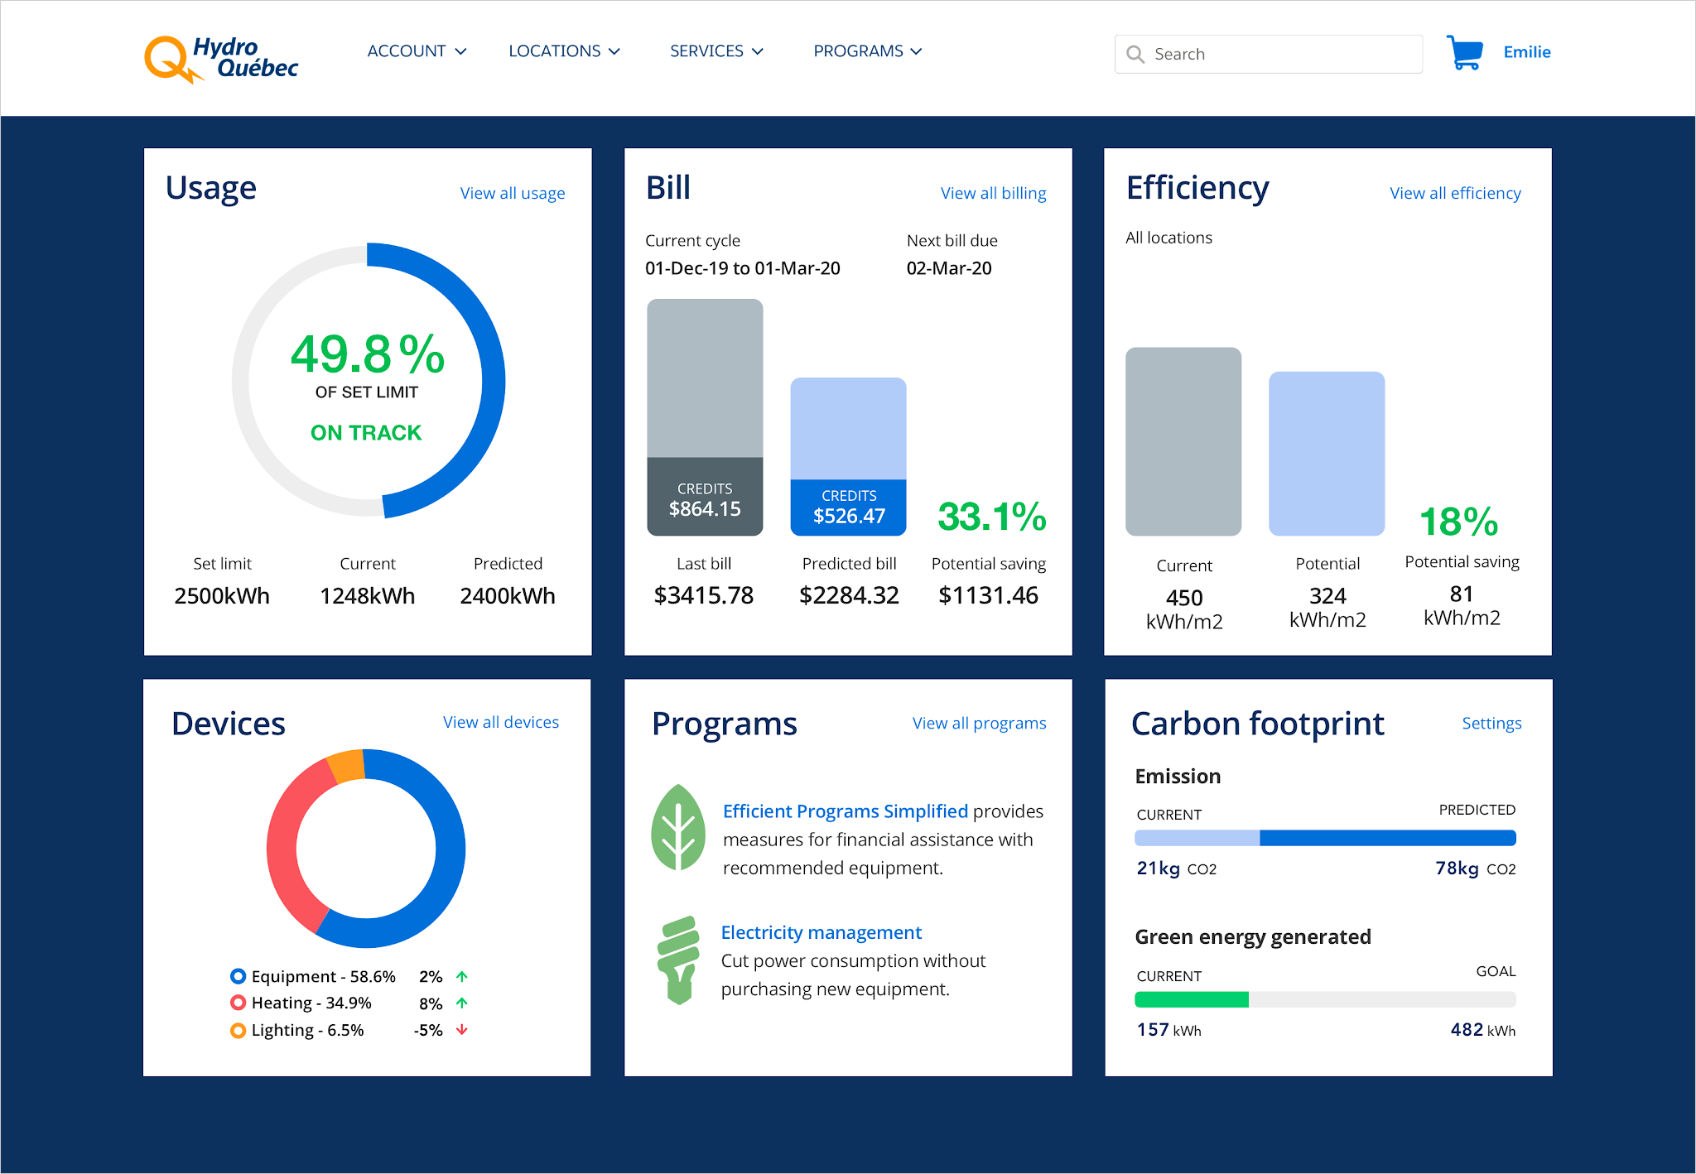Open the SERVICES dropdown chevron

pos(757,51)
